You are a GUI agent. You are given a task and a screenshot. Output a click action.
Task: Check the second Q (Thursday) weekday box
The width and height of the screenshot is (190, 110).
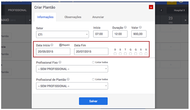click(136, 54)
